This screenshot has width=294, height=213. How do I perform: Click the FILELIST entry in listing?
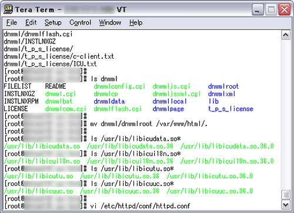(x=18, y=86)
